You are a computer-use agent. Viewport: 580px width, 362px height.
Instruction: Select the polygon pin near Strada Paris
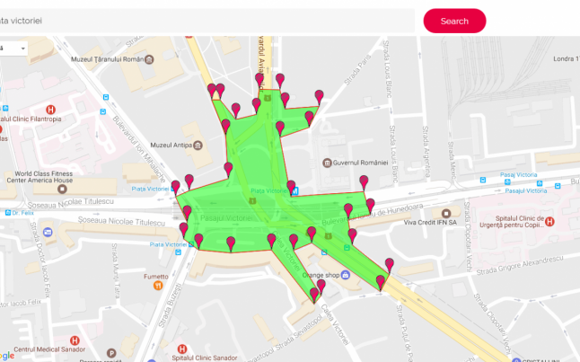320,98
